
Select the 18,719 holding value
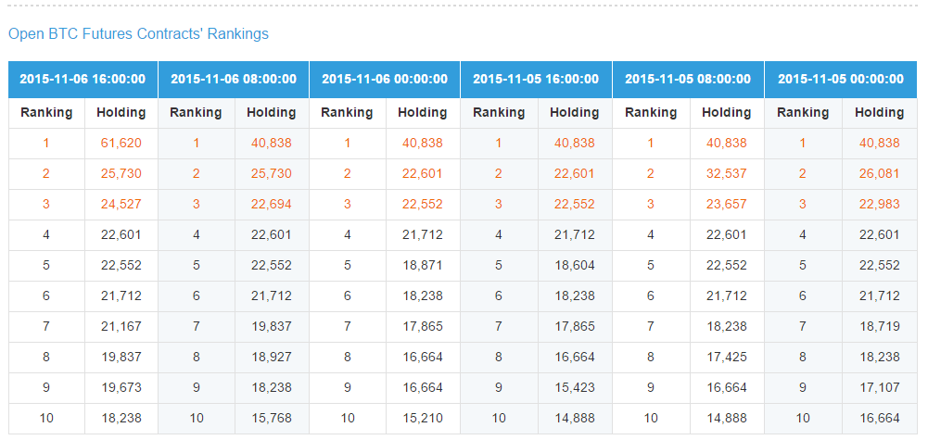click(x=880, y=326)
